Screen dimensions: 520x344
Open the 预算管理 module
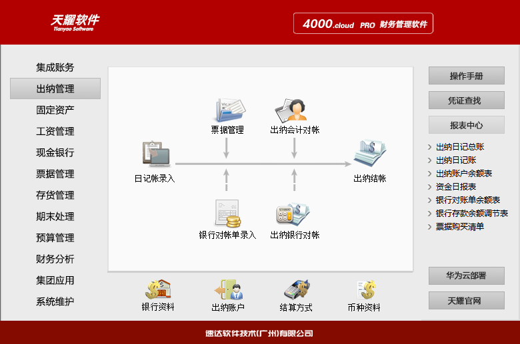(55, 238)
